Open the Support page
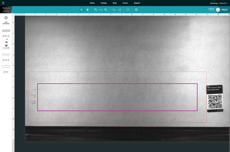The width and height of the screenshot is (230, 152). point(137,3)
